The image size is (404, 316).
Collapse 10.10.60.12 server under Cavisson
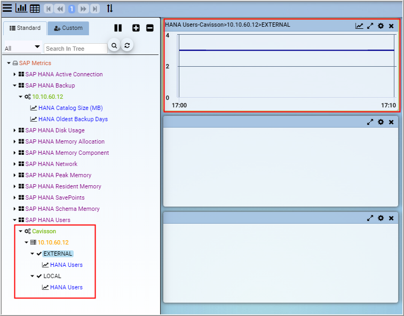click(26, 242)
